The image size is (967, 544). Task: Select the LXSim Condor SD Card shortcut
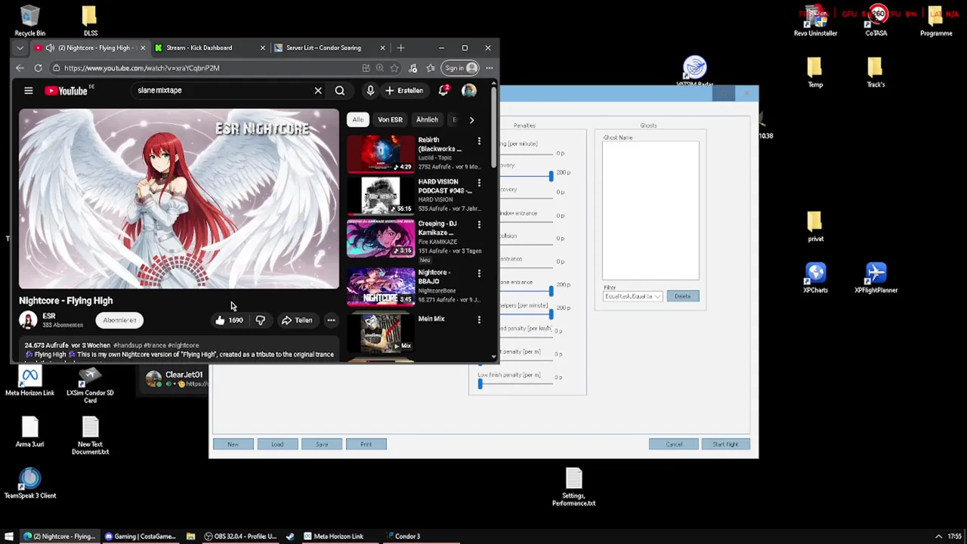[x=90, y=385]
